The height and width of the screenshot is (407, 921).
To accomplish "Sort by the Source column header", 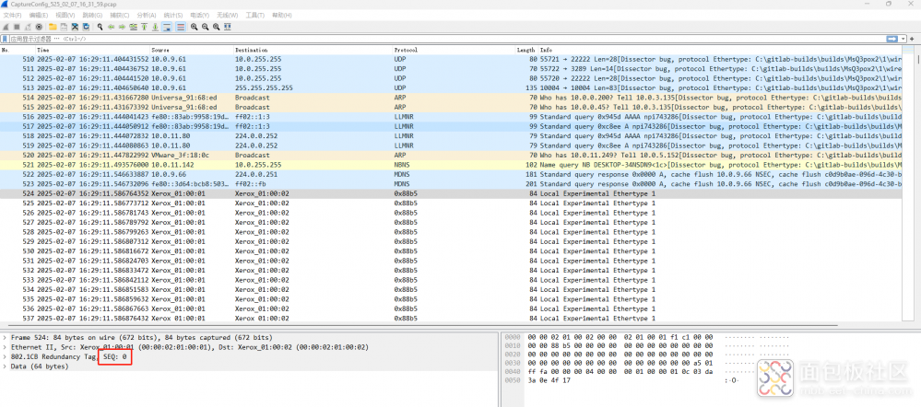I will tap(192, 51).
